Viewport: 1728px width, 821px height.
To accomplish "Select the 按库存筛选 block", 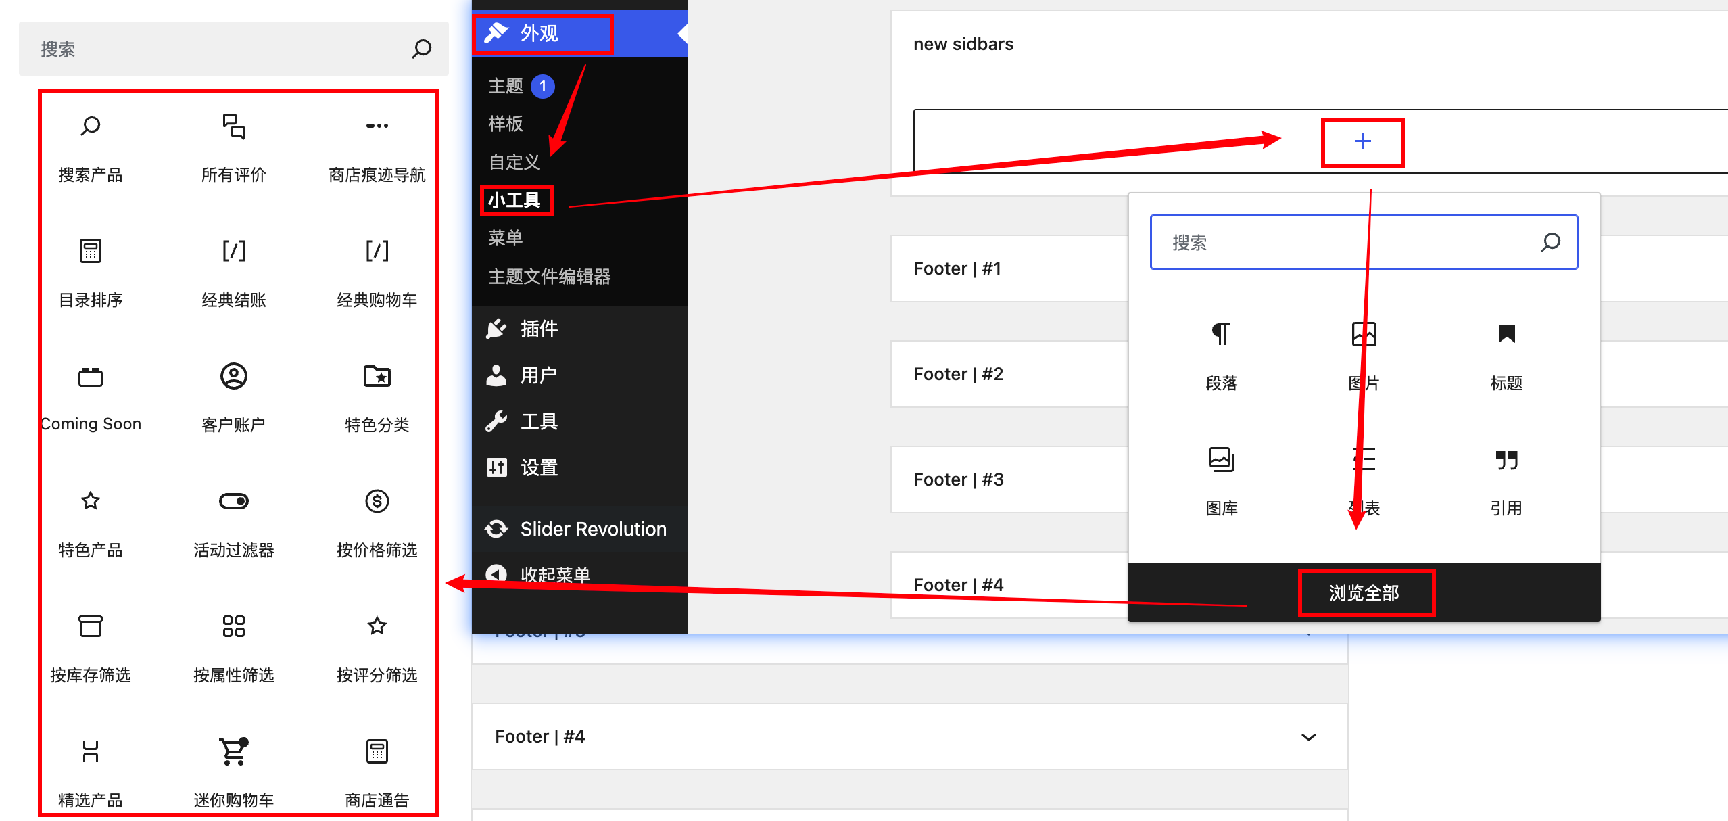I will coord(91,649).
